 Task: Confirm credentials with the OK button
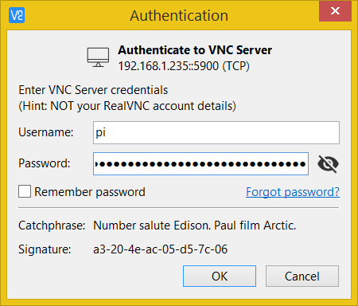(220, 277)
